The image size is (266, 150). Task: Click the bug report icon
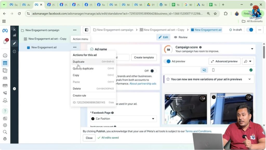pyautogui.click(x=5, y=139)
